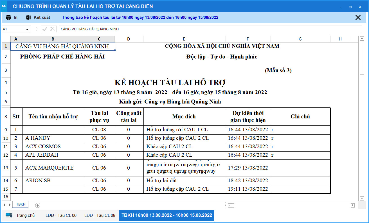Click the formula bar confirm checkmark
Screen dimensions: 369x223
click(44, 29)
